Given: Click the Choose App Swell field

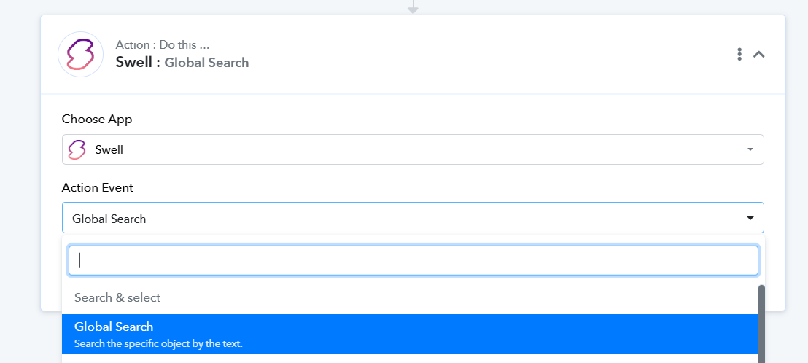Looking at the screenshot, I should [413, 150].
